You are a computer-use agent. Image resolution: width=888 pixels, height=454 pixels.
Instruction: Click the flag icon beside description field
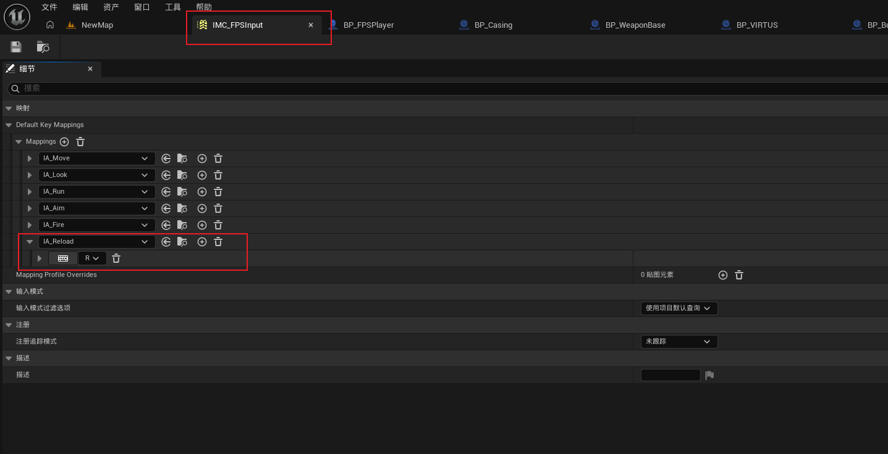click(x=709, y=375)
